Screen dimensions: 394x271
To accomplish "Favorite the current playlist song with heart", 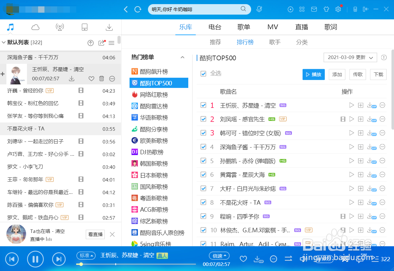I will (x=91, y=78).
